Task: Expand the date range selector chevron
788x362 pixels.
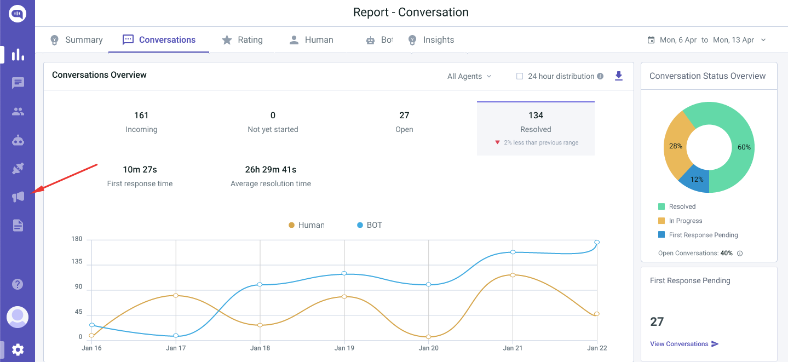Action: click(763, 39)
